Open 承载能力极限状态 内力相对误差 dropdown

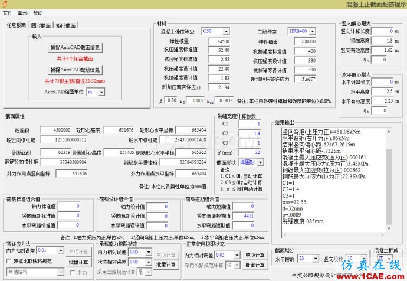click(x=149, y=252)
